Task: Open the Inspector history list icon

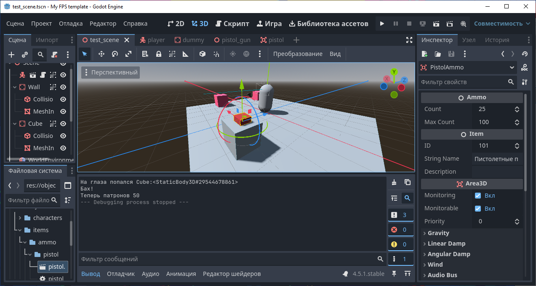Action: 525,54
